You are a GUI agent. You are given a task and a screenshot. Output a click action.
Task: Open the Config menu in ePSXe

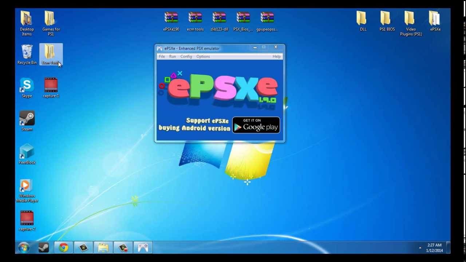point(186,56)
